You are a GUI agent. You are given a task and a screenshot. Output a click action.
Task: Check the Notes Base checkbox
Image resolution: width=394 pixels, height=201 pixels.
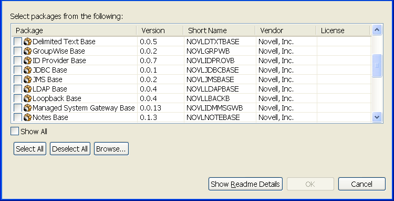point(17,117)
